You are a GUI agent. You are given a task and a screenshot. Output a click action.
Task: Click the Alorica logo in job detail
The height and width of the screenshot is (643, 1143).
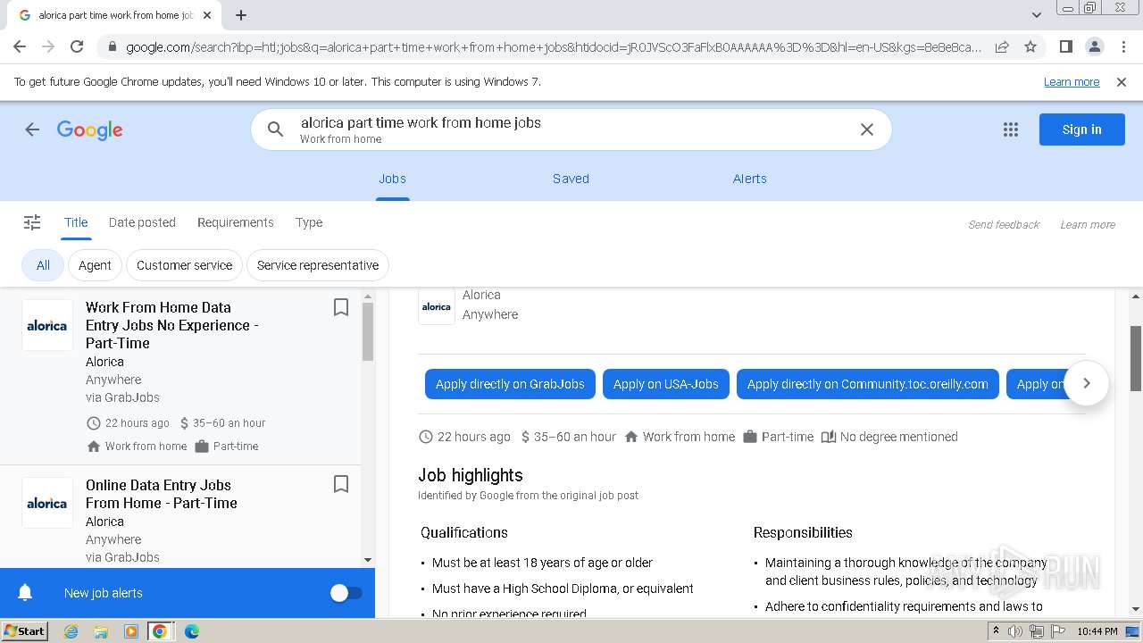[436, 306]
